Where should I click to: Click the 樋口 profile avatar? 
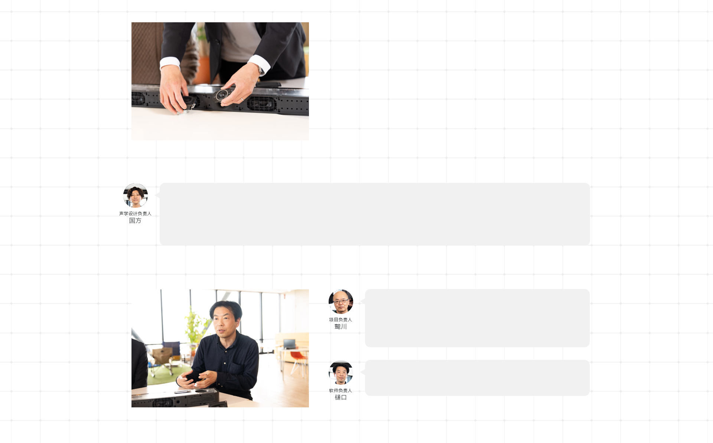click(341, 373)
